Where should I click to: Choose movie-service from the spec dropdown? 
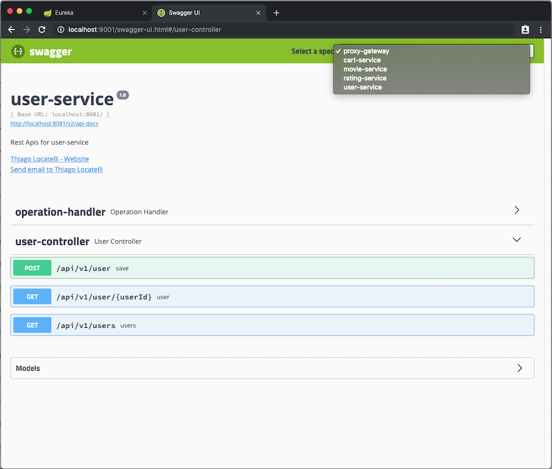pos(431,69)
